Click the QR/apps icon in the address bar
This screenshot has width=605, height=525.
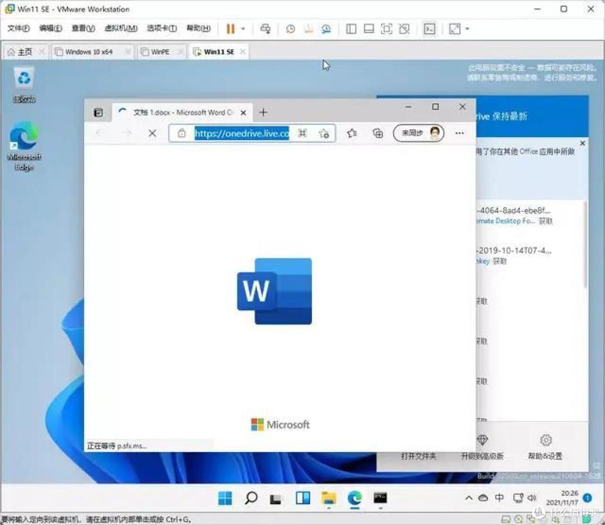click(x=302, y=133)
